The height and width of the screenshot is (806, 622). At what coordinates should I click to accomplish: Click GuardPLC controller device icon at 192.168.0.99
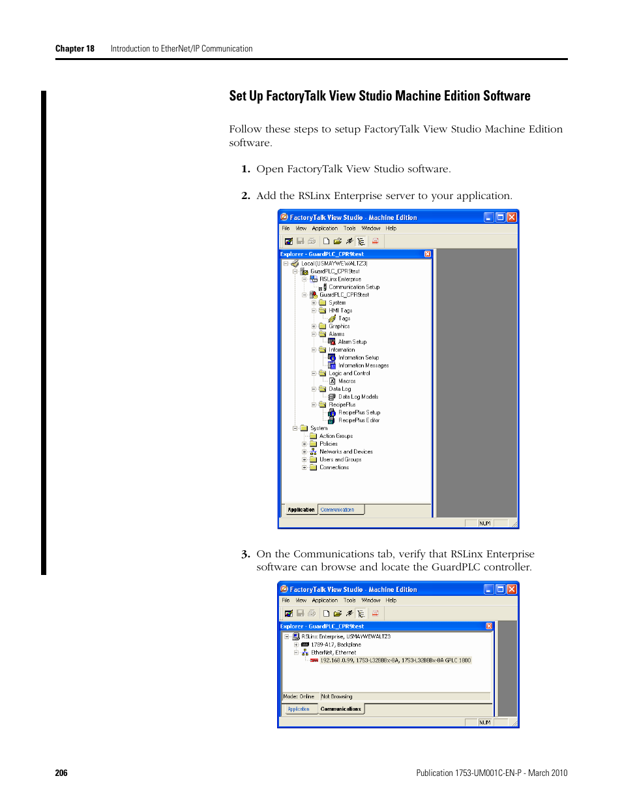click(314, 660)
